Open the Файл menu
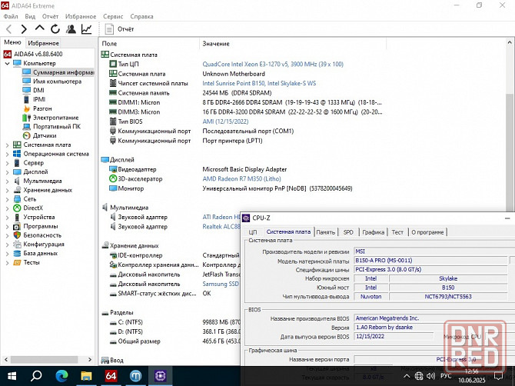This screenshot has width=515, height=386. (11, 16)
